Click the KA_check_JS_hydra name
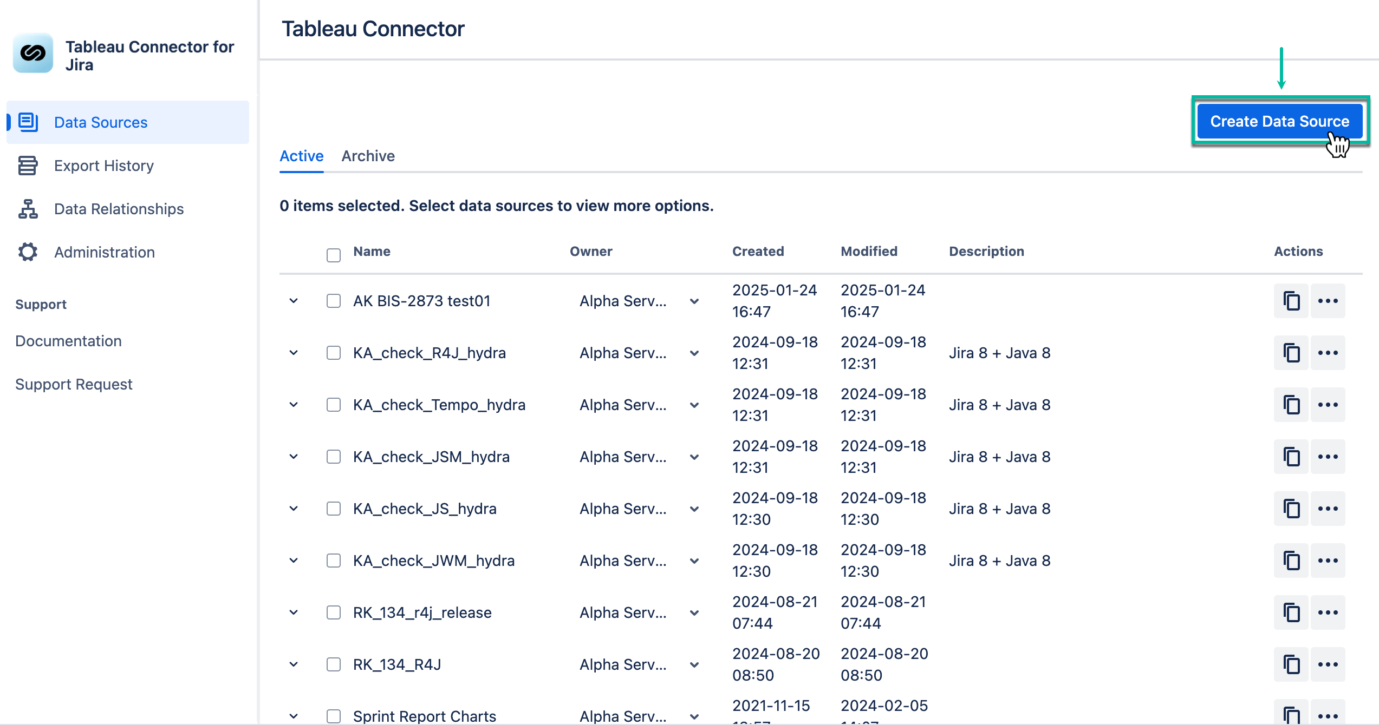The width and height of the screenshot is (1379, 725). click(x=425, y=509)
